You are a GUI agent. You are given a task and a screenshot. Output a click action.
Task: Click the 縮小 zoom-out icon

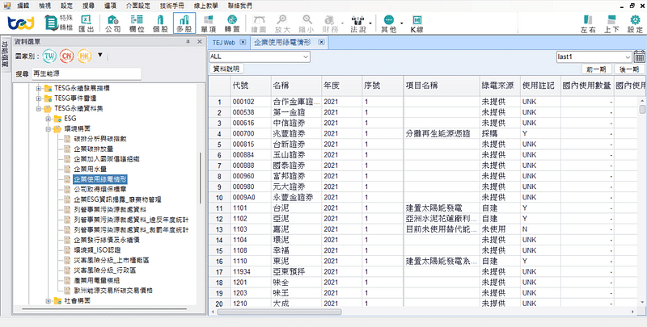(307, 23)
